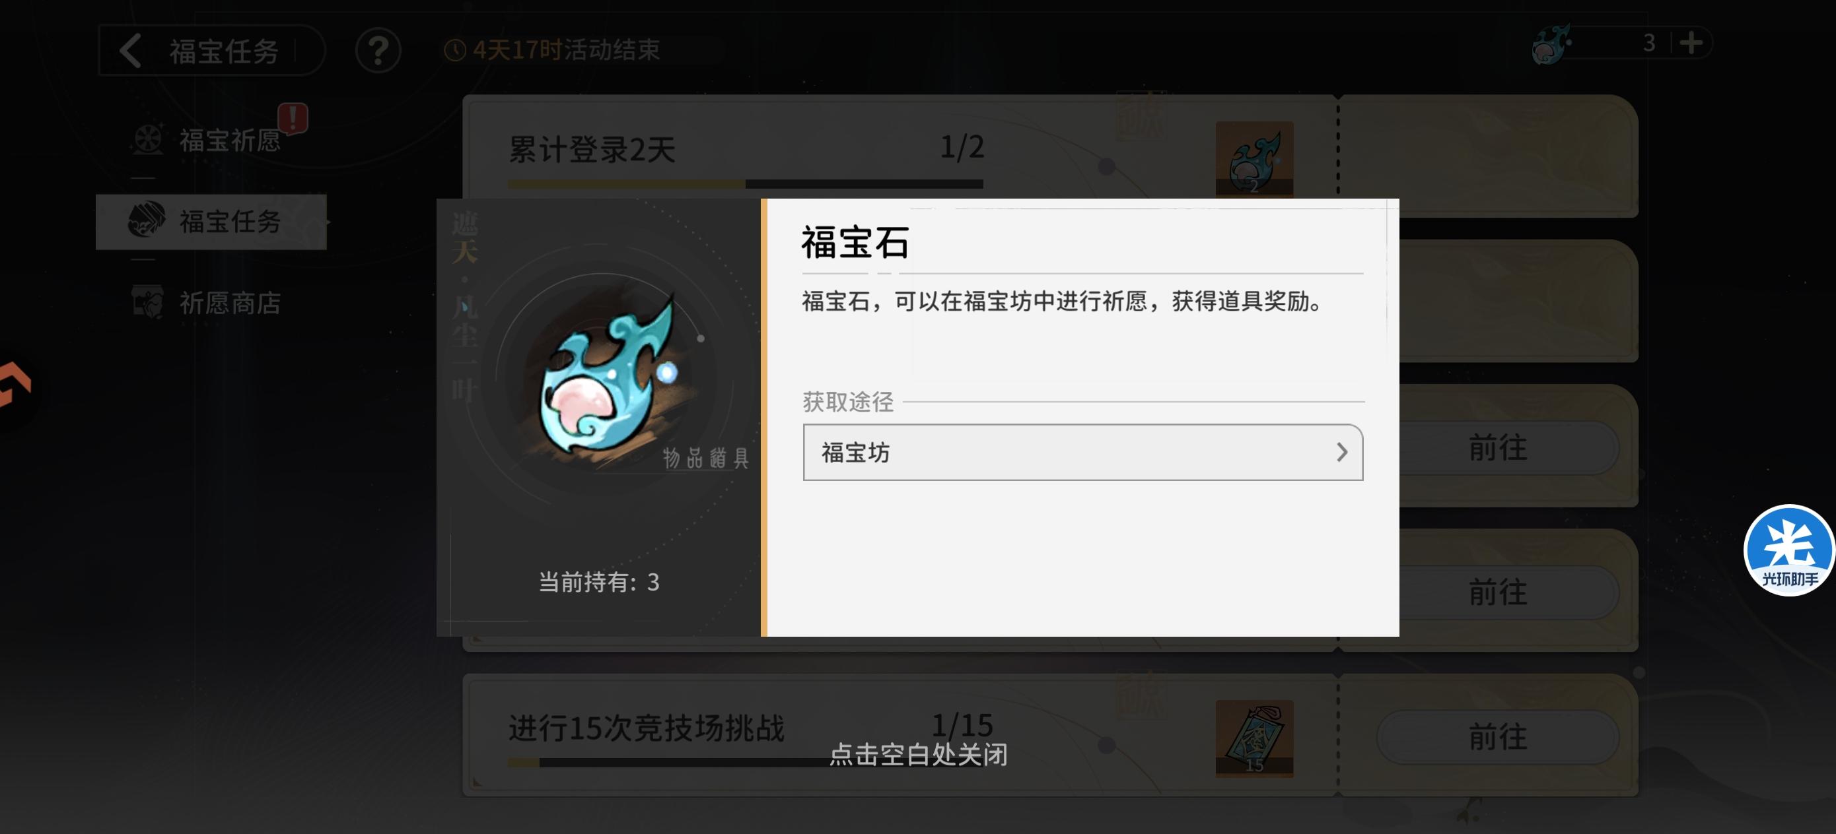This screenshot has width=1836, height=834.
Task: Click the 福宝石 currency icon at top right
Action: (1550, 44)
